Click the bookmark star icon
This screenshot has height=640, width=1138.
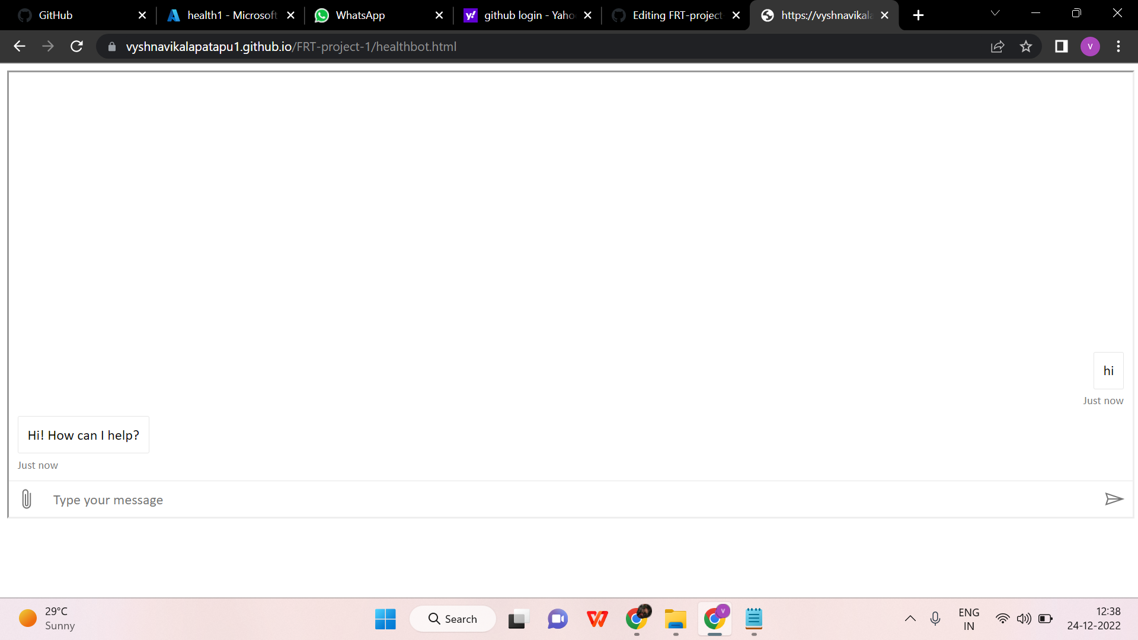[x=1026, y=46]
